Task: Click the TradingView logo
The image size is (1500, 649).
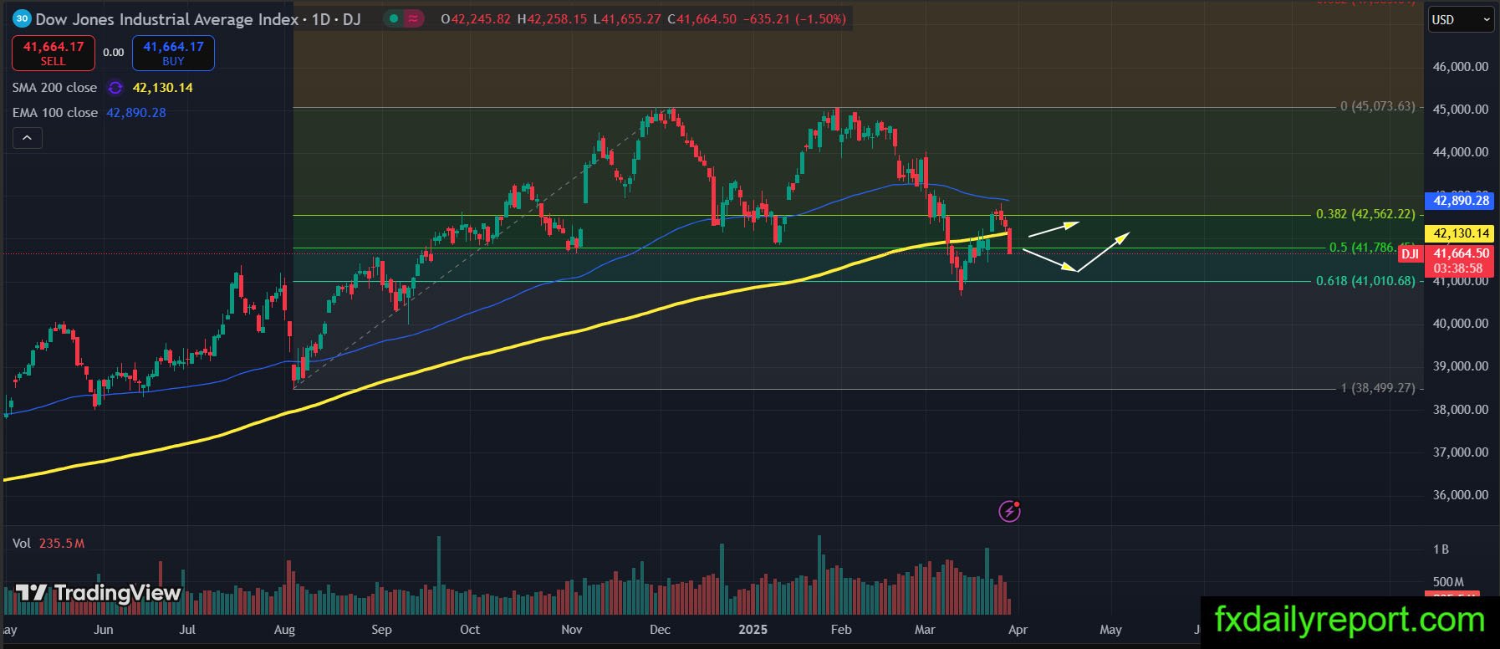Action: [99, 593]
